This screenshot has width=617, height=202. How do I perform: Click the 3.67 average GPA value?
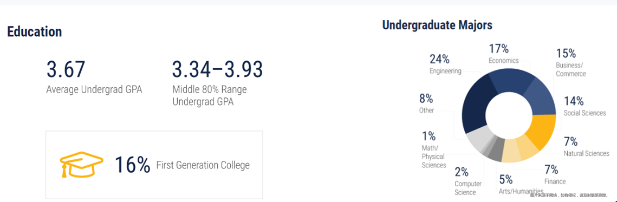(66, 70)
